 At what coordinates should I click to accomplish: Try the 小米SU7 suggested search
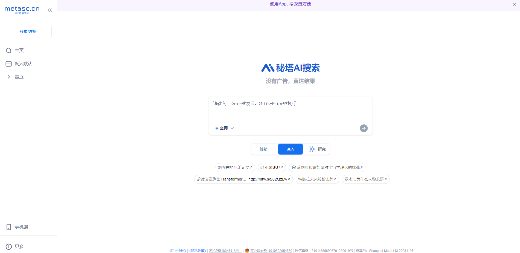click(x=272, y=167)
